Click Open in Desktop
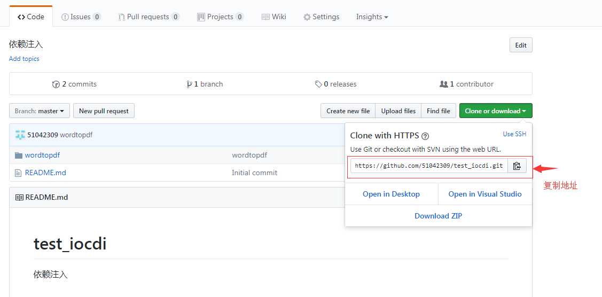The height and width of the screenshot is (297, 602). pos(391,194)
